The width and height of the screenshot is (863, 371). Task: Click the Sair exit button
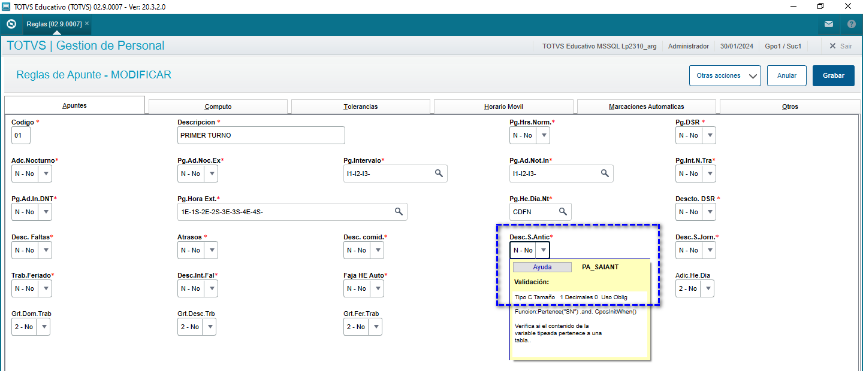click(840, 46)
